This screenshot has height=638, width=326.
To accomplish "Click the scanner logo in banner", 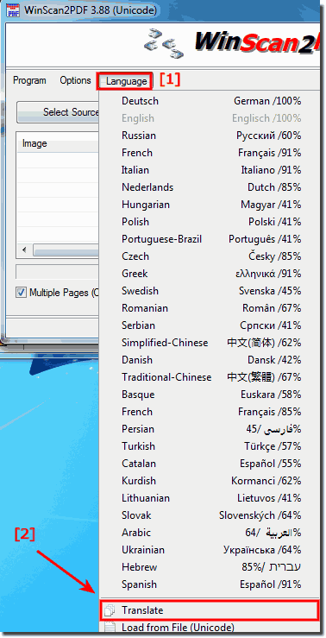I will point(165,42).
